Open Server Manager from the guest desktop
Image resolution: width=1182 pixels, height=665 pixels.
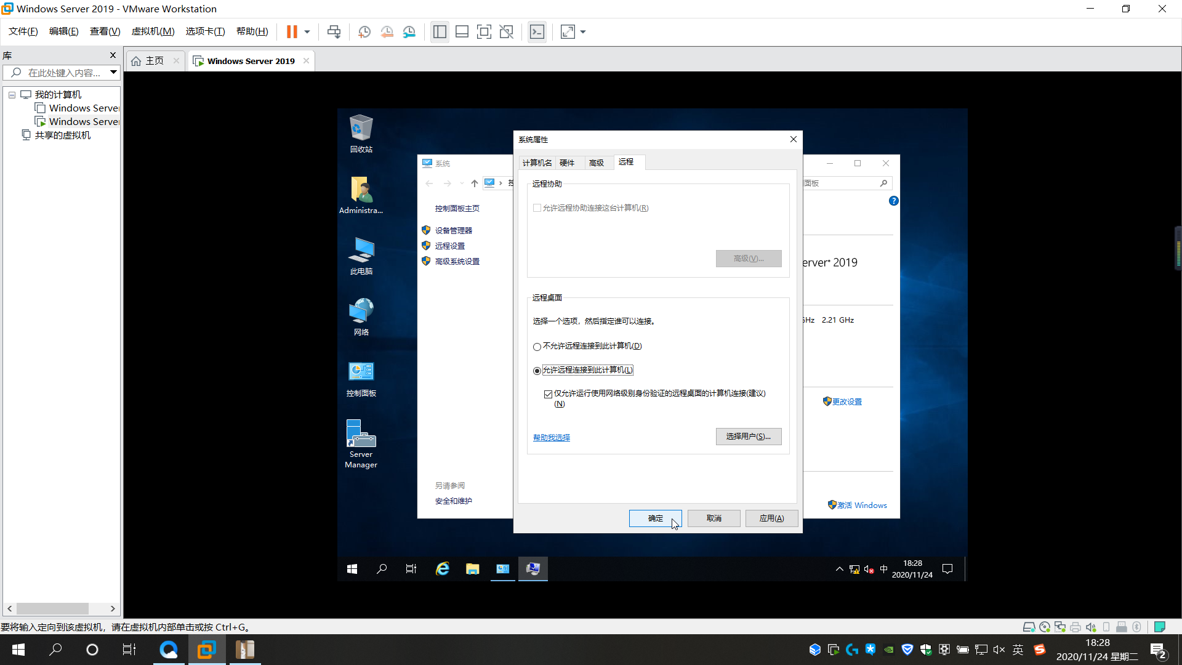tap(361, 433)
